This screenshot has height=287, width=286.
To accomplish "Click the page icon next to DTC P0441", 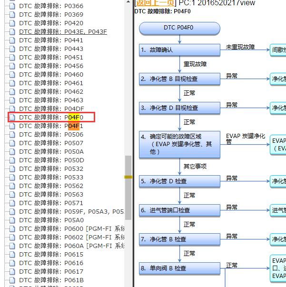I will pos(12,40).
